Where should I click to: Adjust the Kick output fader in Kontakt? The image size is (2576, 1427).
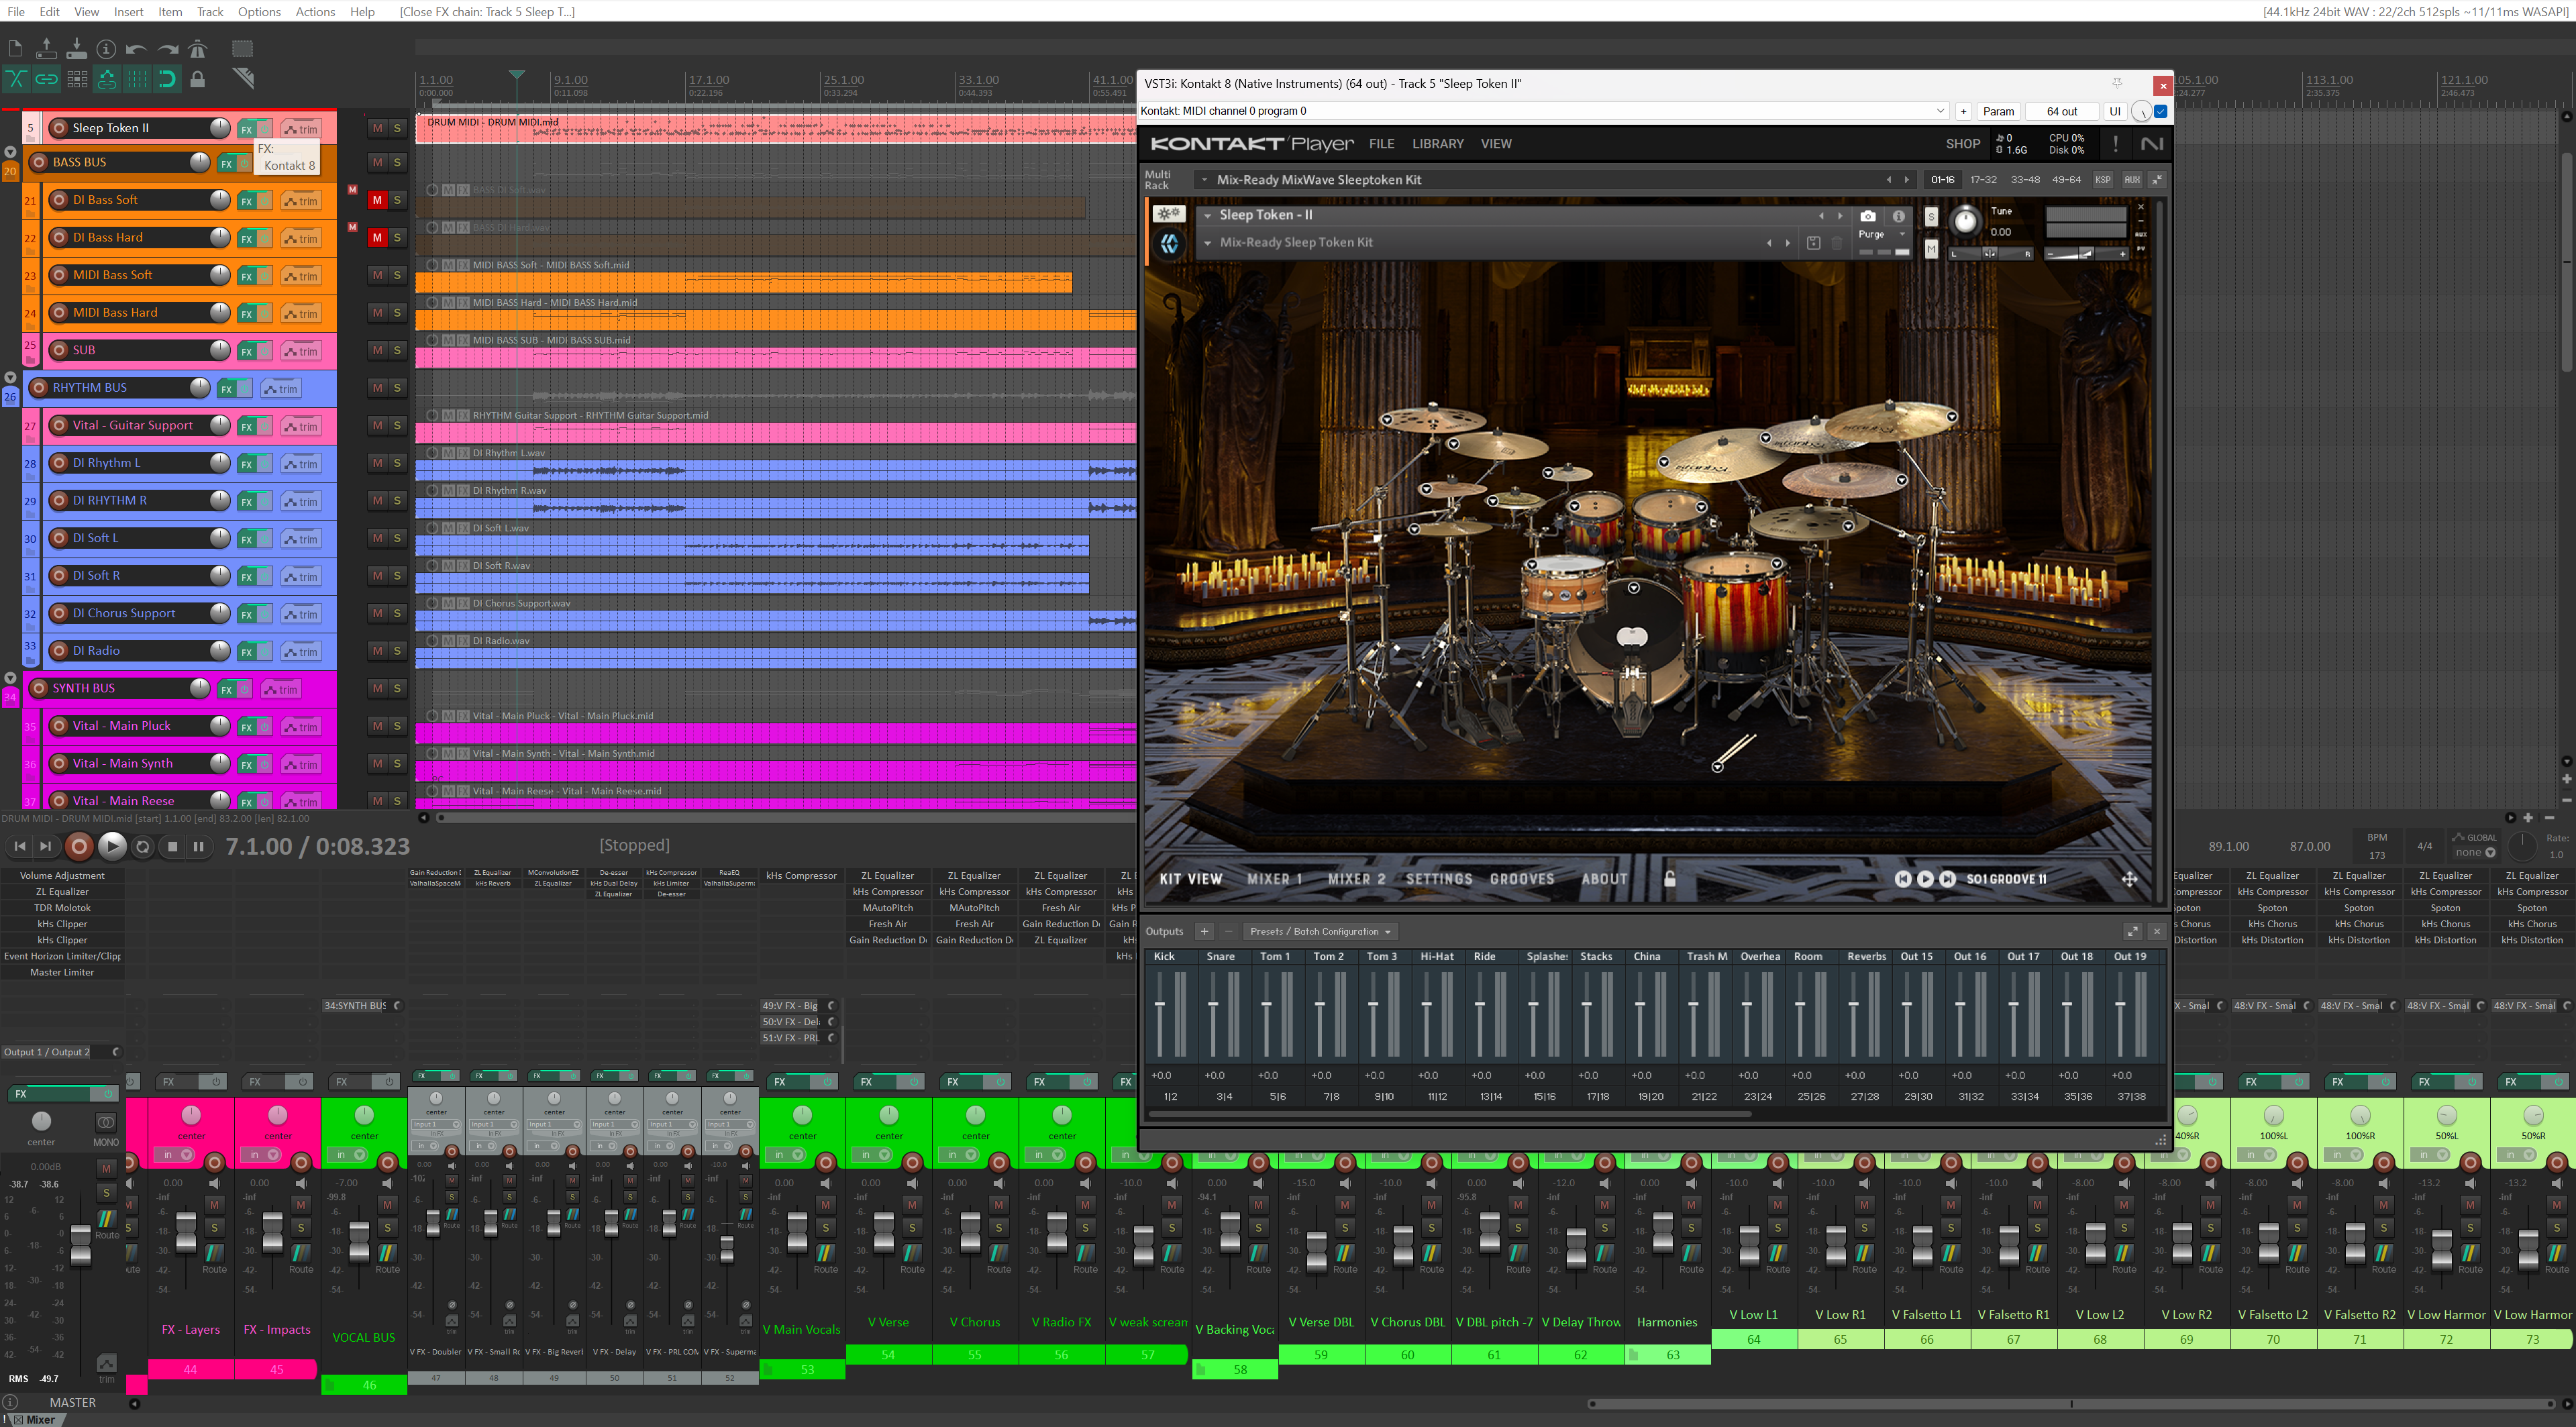click(x=1160, y=1005)
